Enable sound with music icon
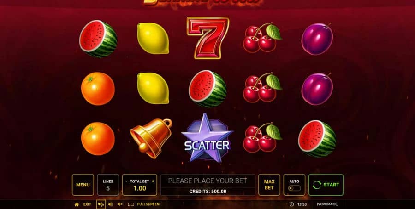This screenshot has height=209, width=415. [101, 204]
